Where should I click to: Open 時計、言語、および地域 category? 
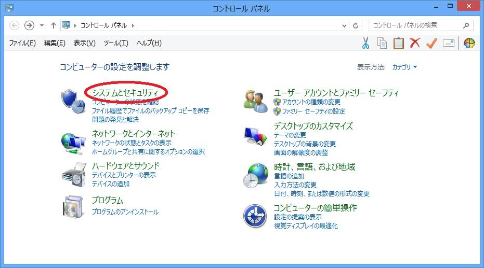[314, 167]
